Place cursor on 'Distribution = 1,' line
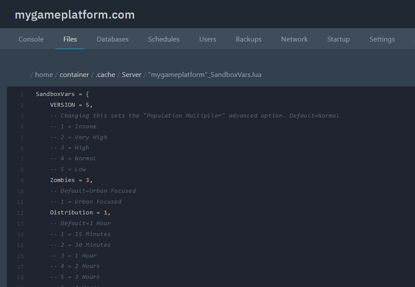The width and height of the screenshot is (415, 287). click(80, 213)
